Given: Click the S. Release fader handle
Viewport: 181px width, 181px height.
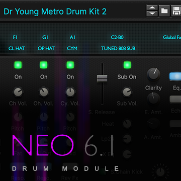Looking at the screenshot, I should click(x=102, y=78).
